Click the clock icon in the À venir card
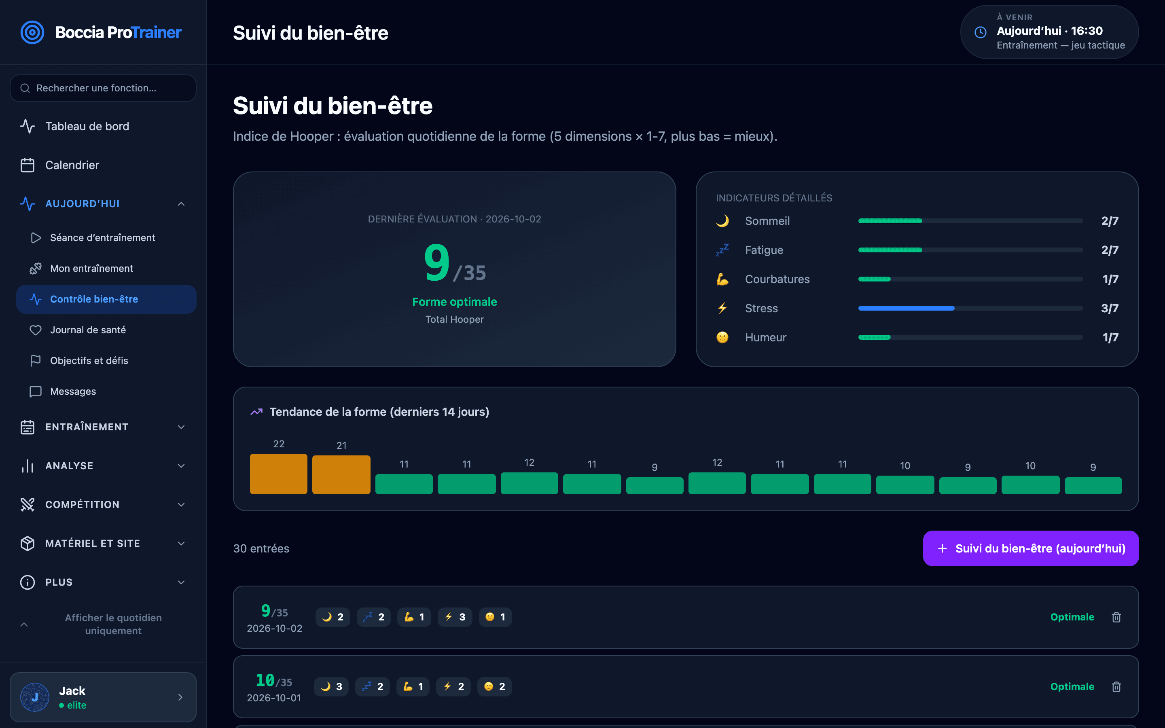 pyautogui.click(x=980, y=32)
